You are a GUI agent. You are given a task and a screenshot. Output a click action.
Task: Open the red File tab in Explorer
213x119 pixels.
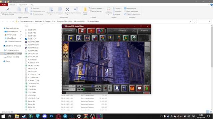pyautogui.click(x=4, y=5)
